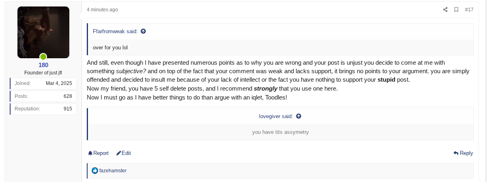Click the share post icon
Image resolution: width=487 pixels, height=182 pixels.
pos(445,10)
